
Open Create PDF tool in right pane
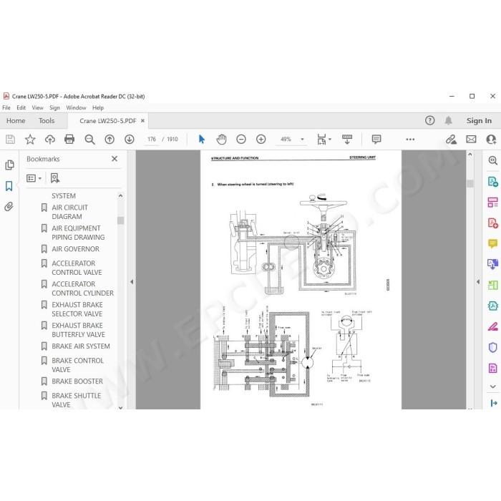pos(493,223)
